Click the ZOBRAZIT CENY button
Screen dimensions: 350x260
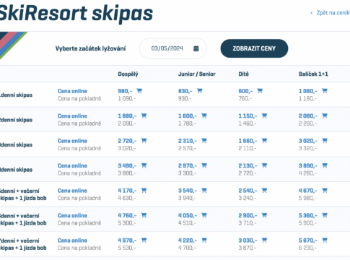254,48
